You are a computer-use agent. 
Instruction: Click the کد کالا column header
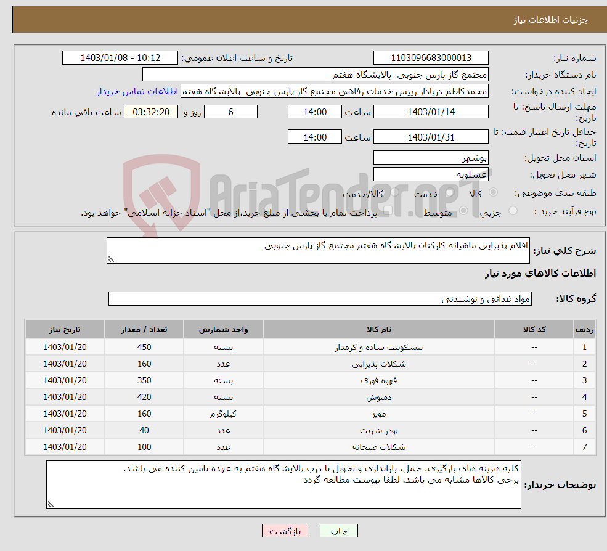pyautogui.click(x=534, y=330)
